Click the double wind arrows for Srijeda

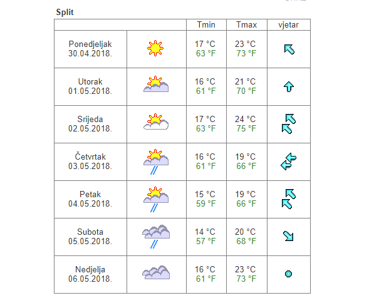(x=289, y=124)
